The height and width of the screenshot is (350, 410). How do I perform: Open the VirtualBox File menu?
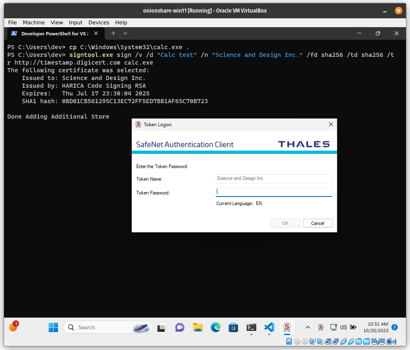point(12,22)
